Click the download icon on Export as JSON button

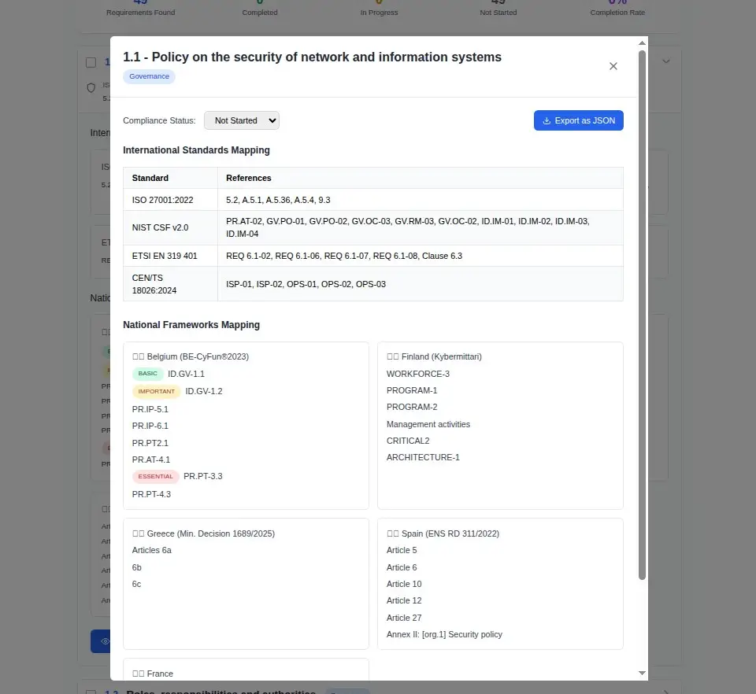click(x=545, y=120)
